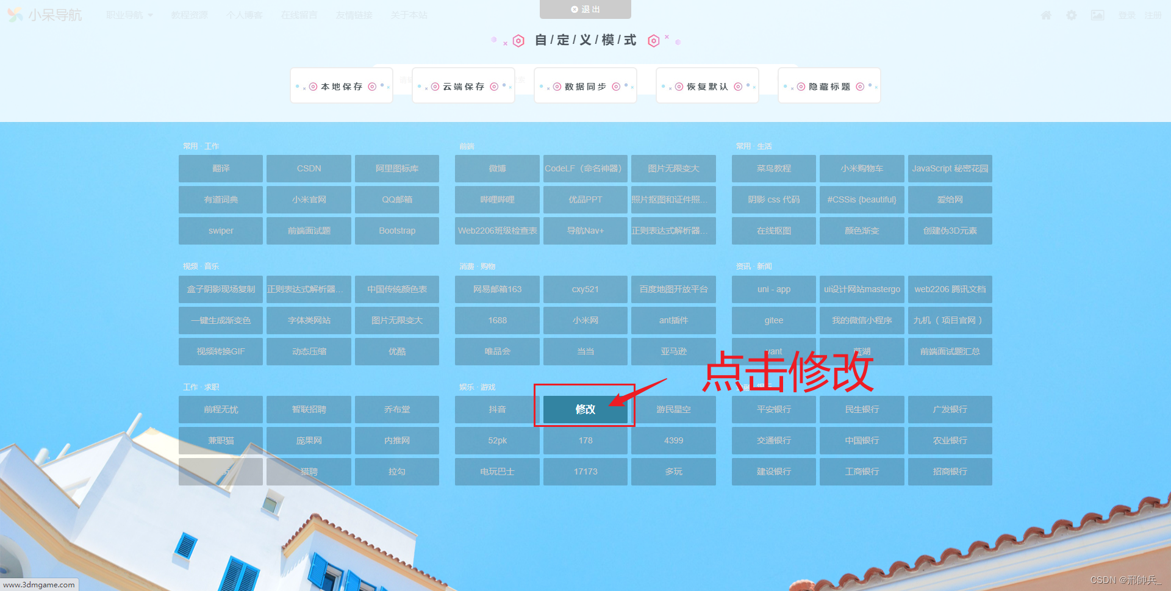The width and height of the screenshot is (1171, 591).
Task: Open the CSDN navigation card
Action: coord(309,168)
